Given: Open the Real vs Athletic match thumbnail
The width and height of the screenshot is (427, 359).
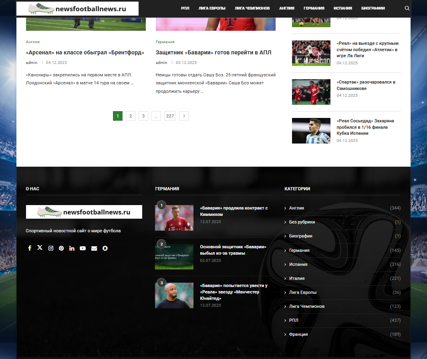Looking at the screenshot, I should coord(311,53).
